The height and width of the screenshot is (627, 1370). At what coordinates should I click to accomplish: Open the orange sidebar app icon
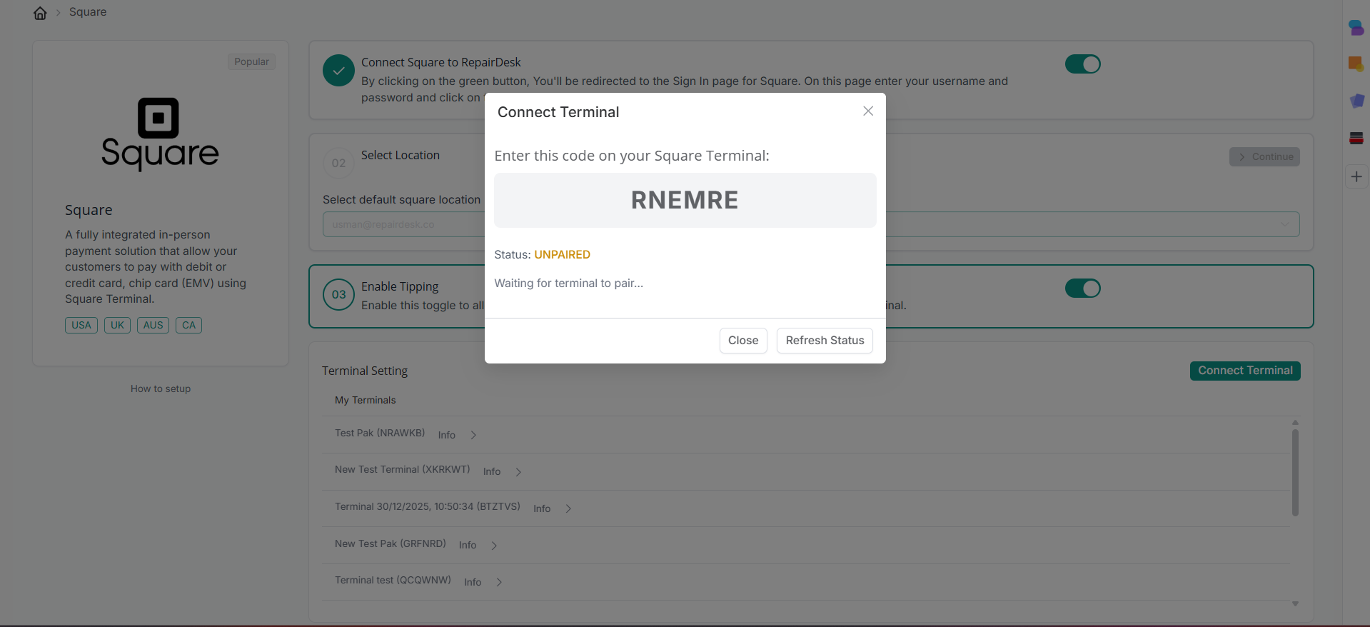1356,64
